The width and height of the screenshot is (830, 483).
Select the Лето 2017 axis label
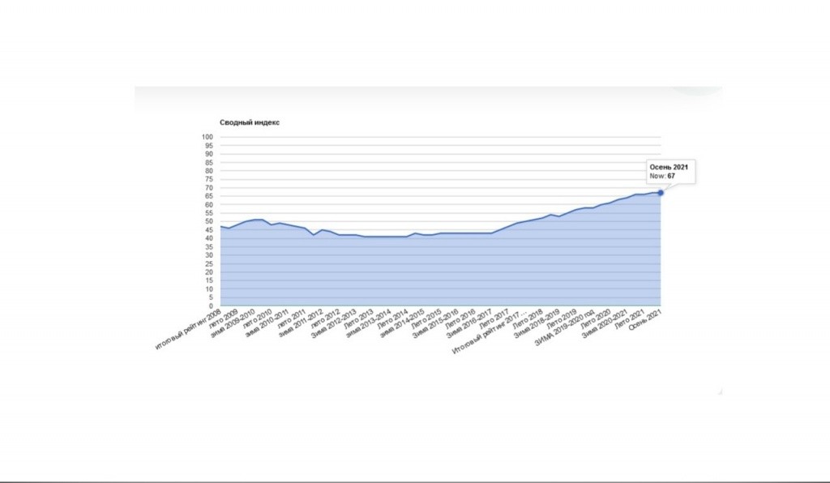[493, 318]
